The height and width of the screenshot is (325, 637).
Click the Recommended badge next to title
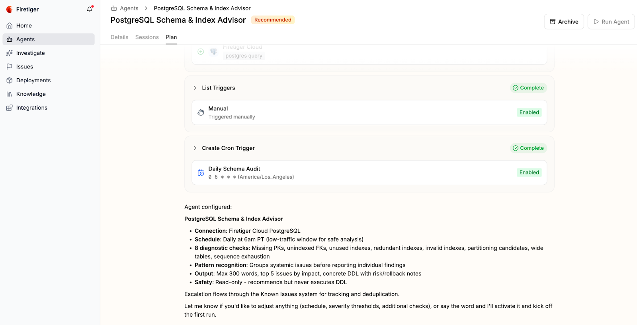(x=273, y=20)
